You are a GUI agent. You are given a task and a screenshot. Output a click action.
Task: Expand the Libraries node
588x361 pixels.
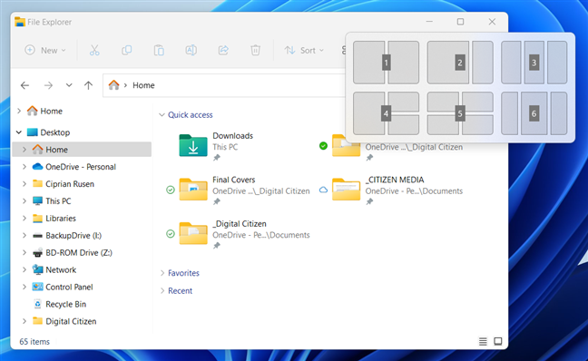pos(24,219)
